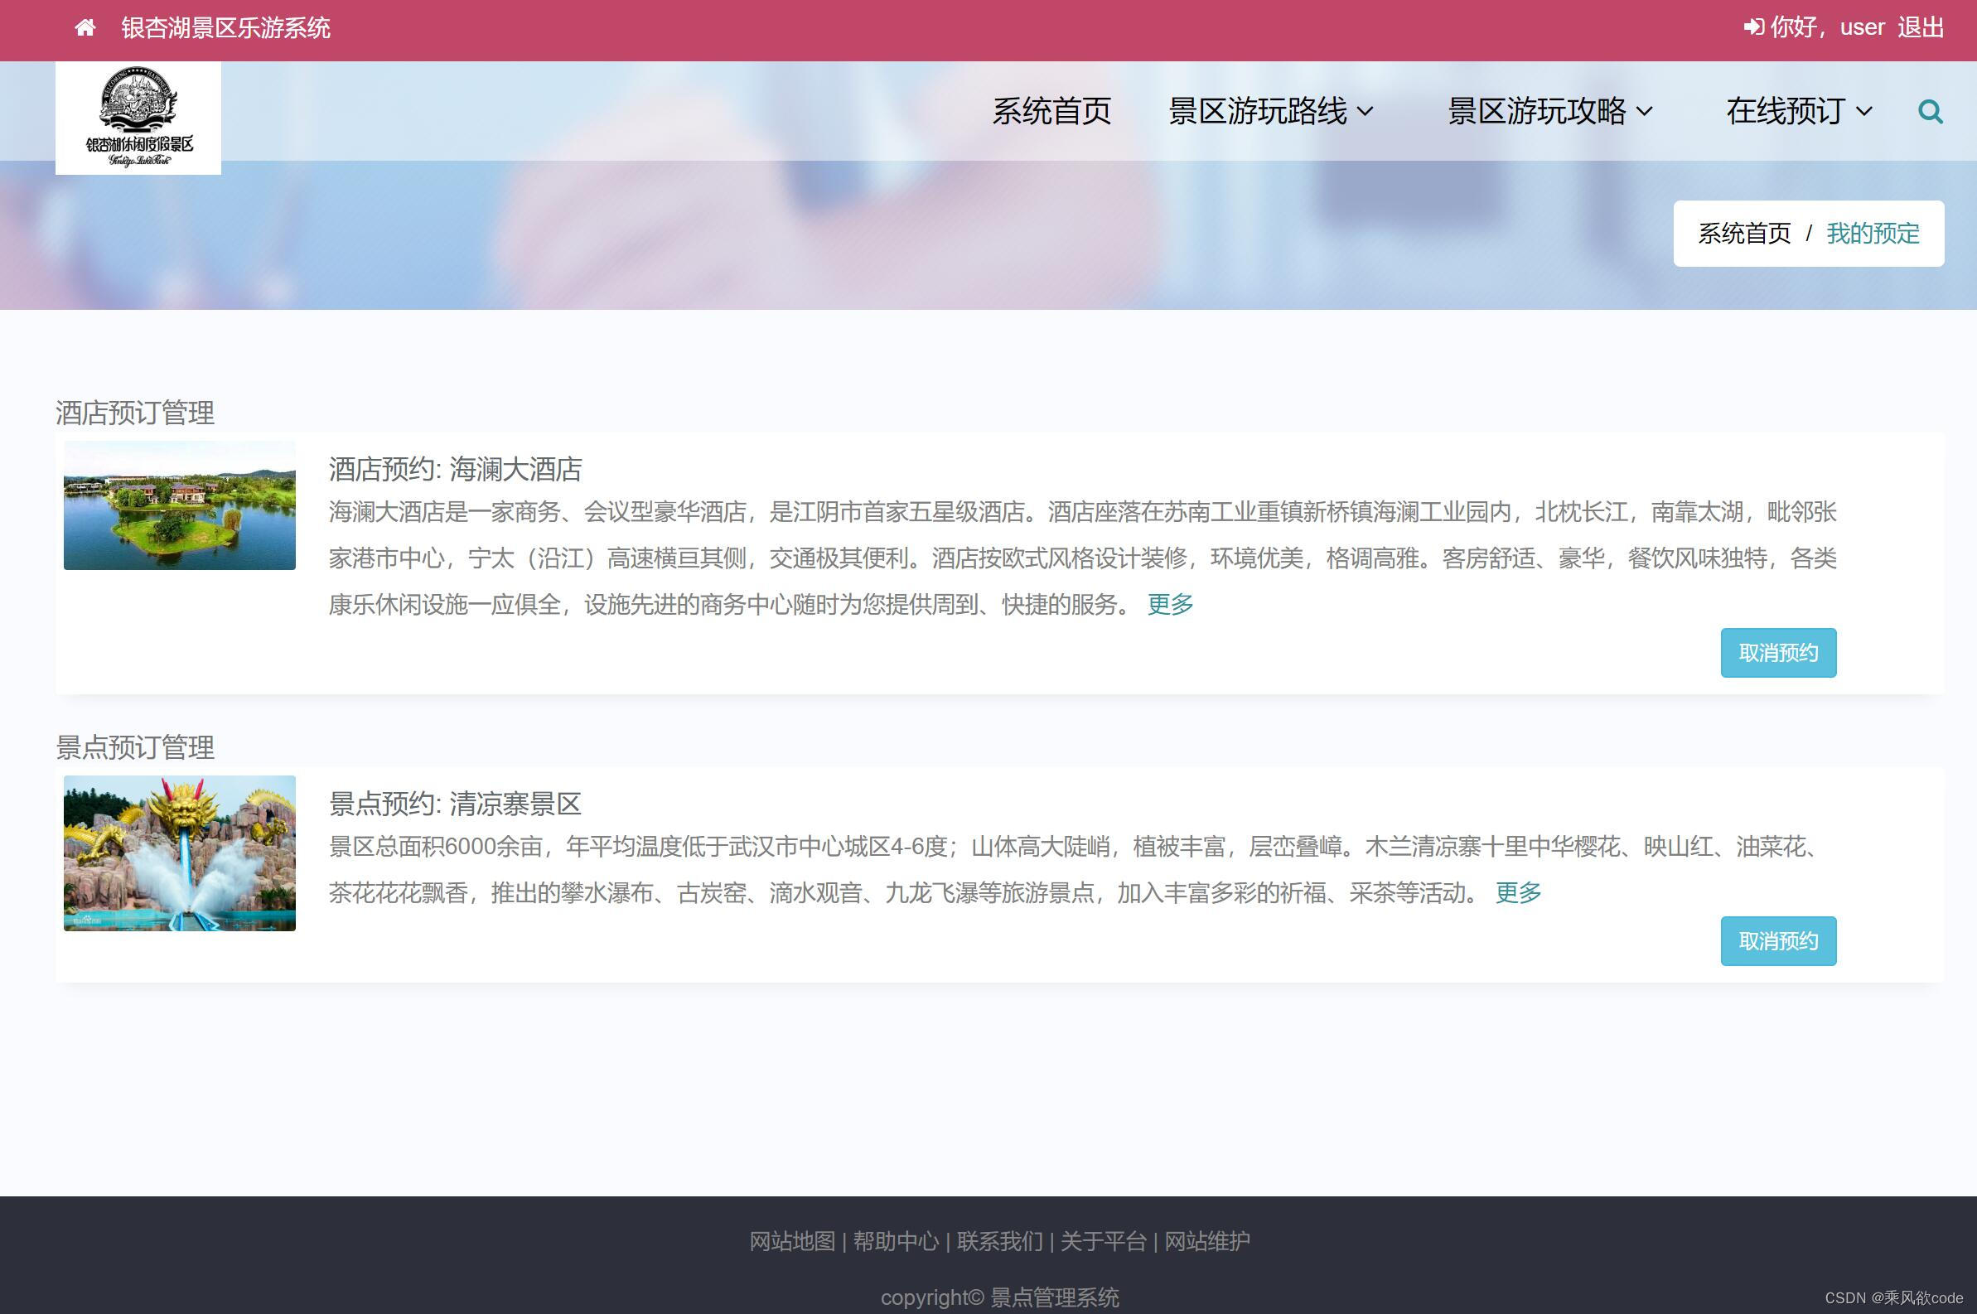
Task: Expand the 景区游玩攻略 dropdown menu
Action: [x=1549, y=112]
